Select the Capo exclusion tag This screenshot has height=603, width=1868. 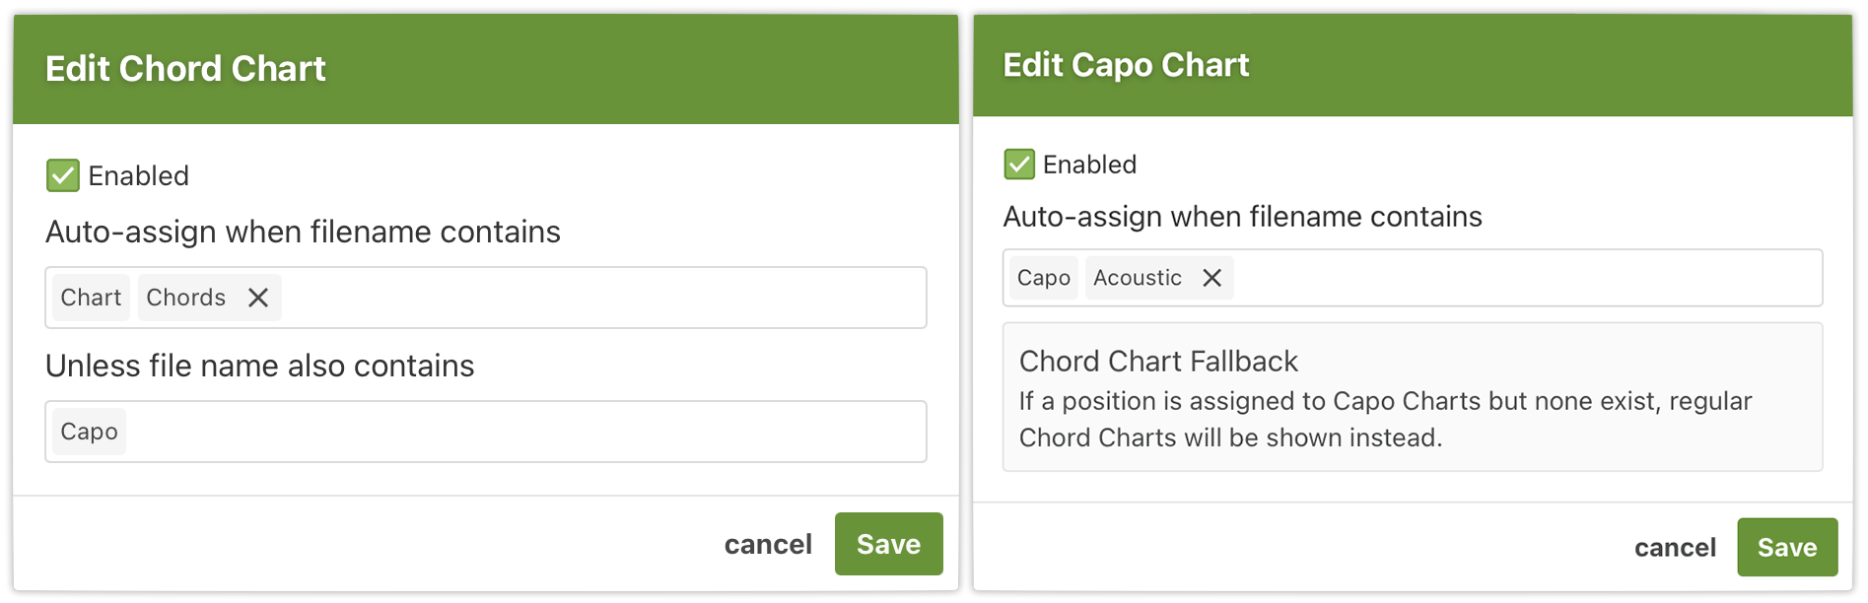coord(89,432)
